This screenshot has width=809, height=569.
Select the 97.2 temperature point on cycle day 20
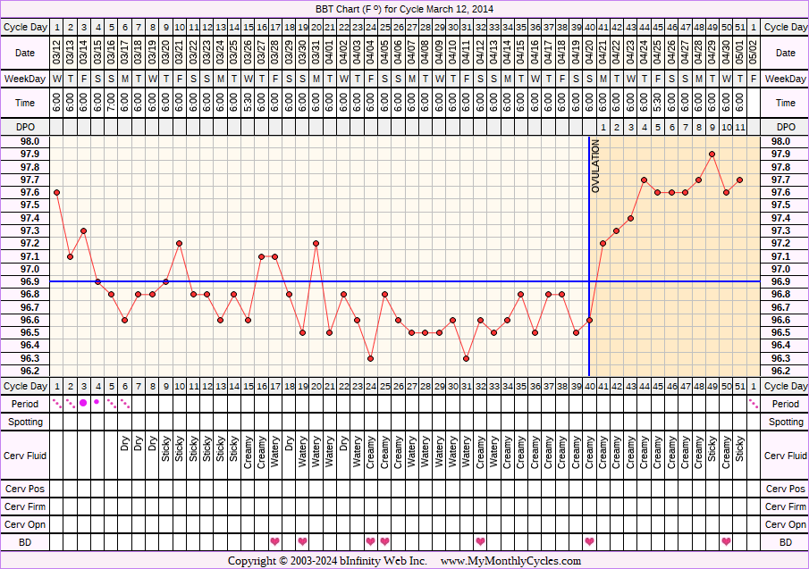point(316,243)
